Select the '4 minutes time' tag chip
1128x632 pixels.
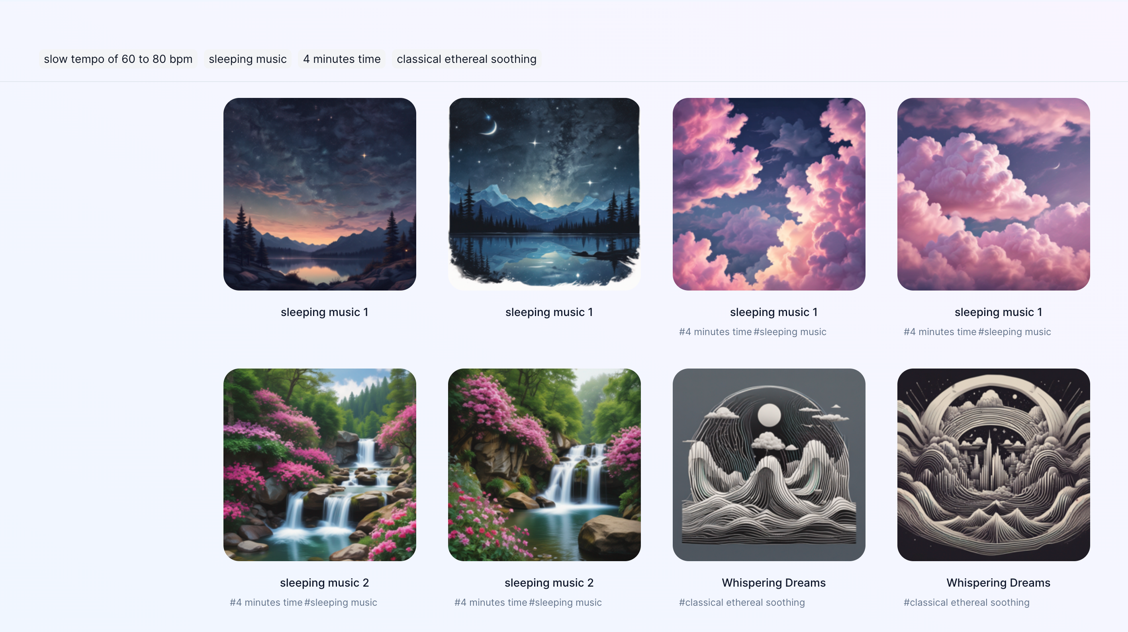342,59
